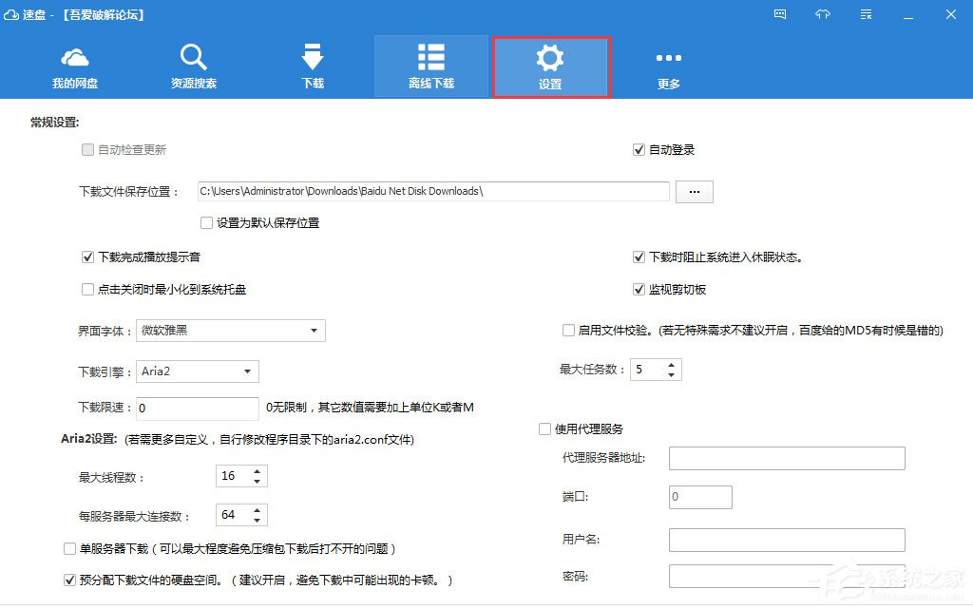Click the 代理服务器地址 input field
973x609 pixels.
click(787, 459)
